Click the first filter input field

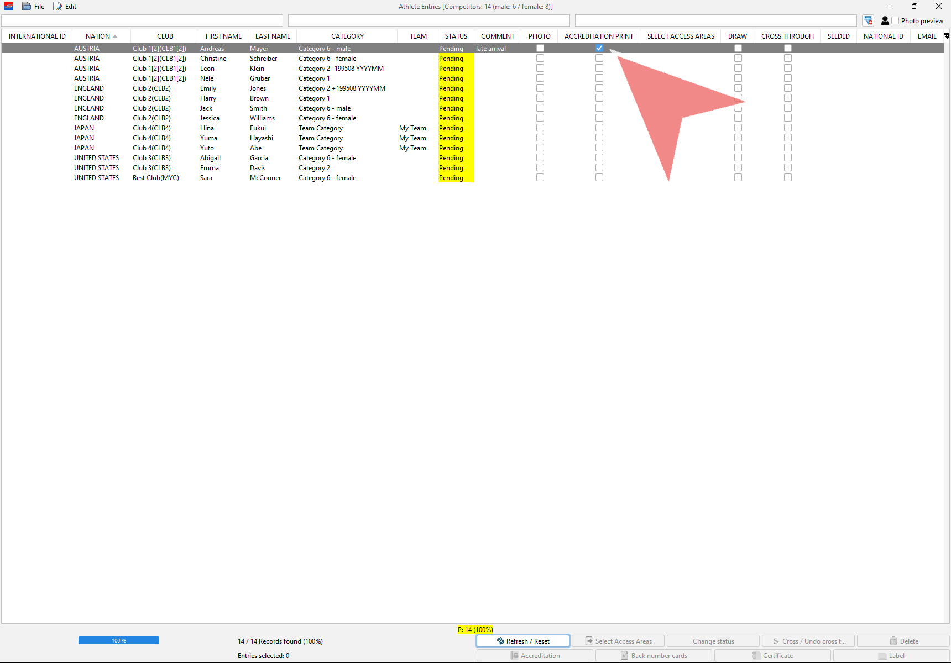(x=142, y=20)
